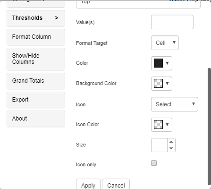Enable the Icon only checkbox
The image size is (211, 189).
154,163
